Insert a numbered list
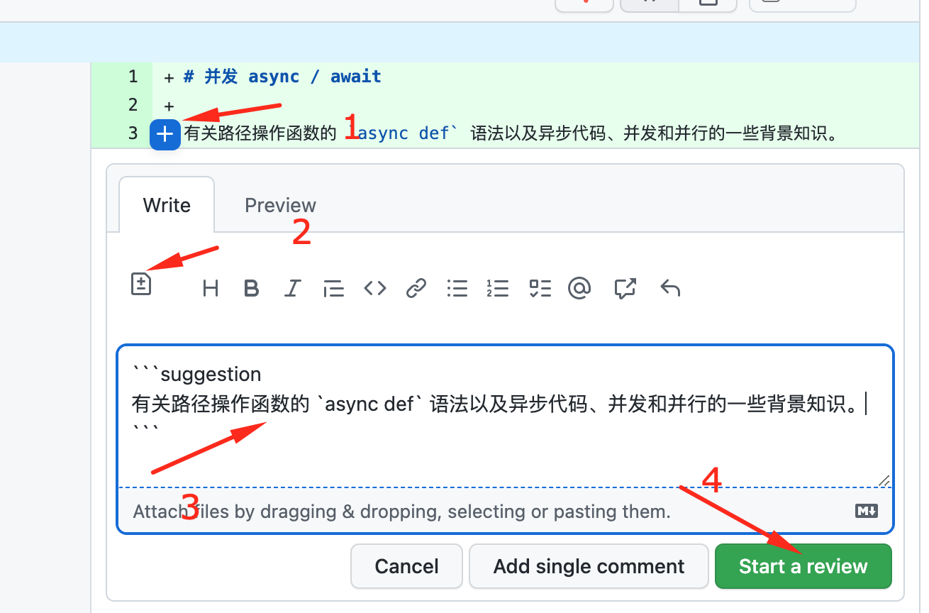Image resolution: width=929 pixels, height=613 pixels. (498, 288)
